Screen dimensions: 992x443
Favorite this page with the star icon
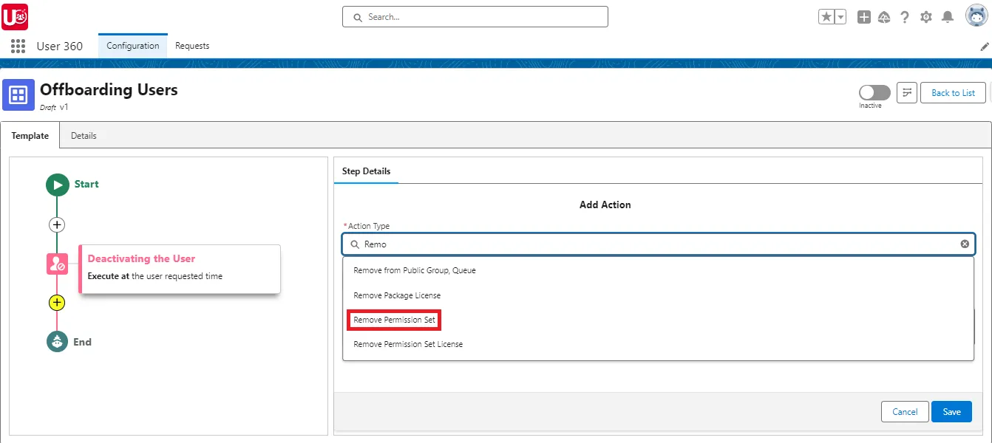(x=826, y=16)
